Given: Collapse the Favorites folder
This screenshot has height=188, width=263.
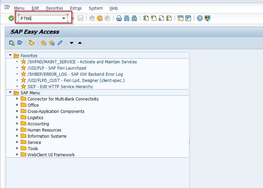Looking at the screenshot, I should [x=10, y=55].
